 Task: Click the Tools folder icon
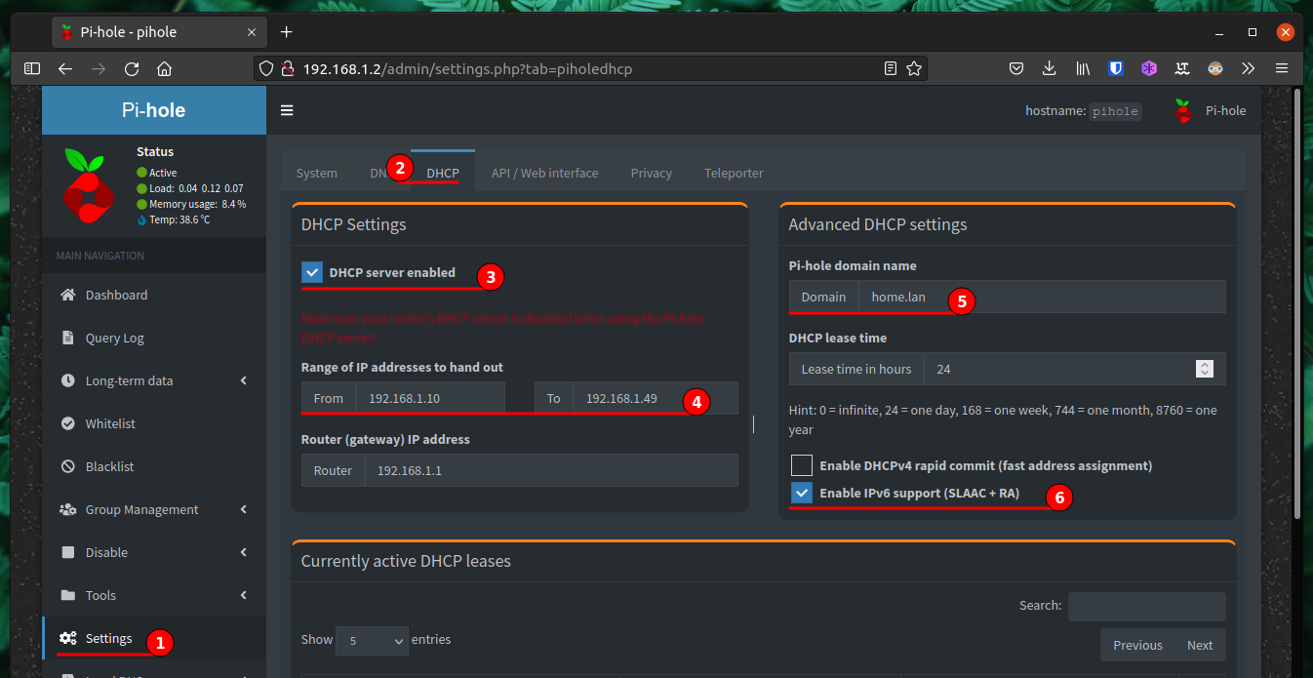(x=67, y=595)
